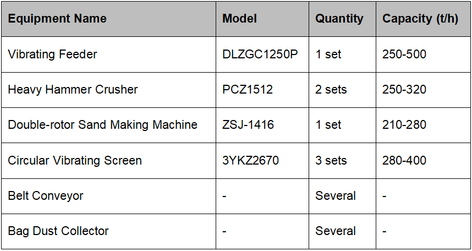Screen dimensions: 472x251
Task: Click the Circular Vibrating Screen cell
Action: click(75, 161)
